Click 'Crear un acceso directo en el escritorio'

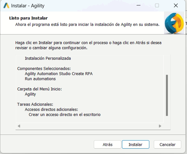65,115
